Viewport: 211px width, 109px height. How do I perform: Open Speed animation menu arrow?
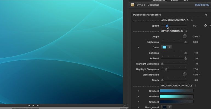click(x=210, y=26)
